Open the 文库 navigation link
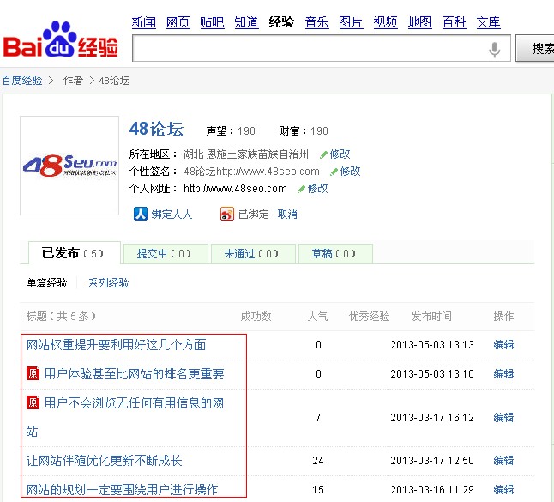 pyautogui.click(x=488, y=22)
